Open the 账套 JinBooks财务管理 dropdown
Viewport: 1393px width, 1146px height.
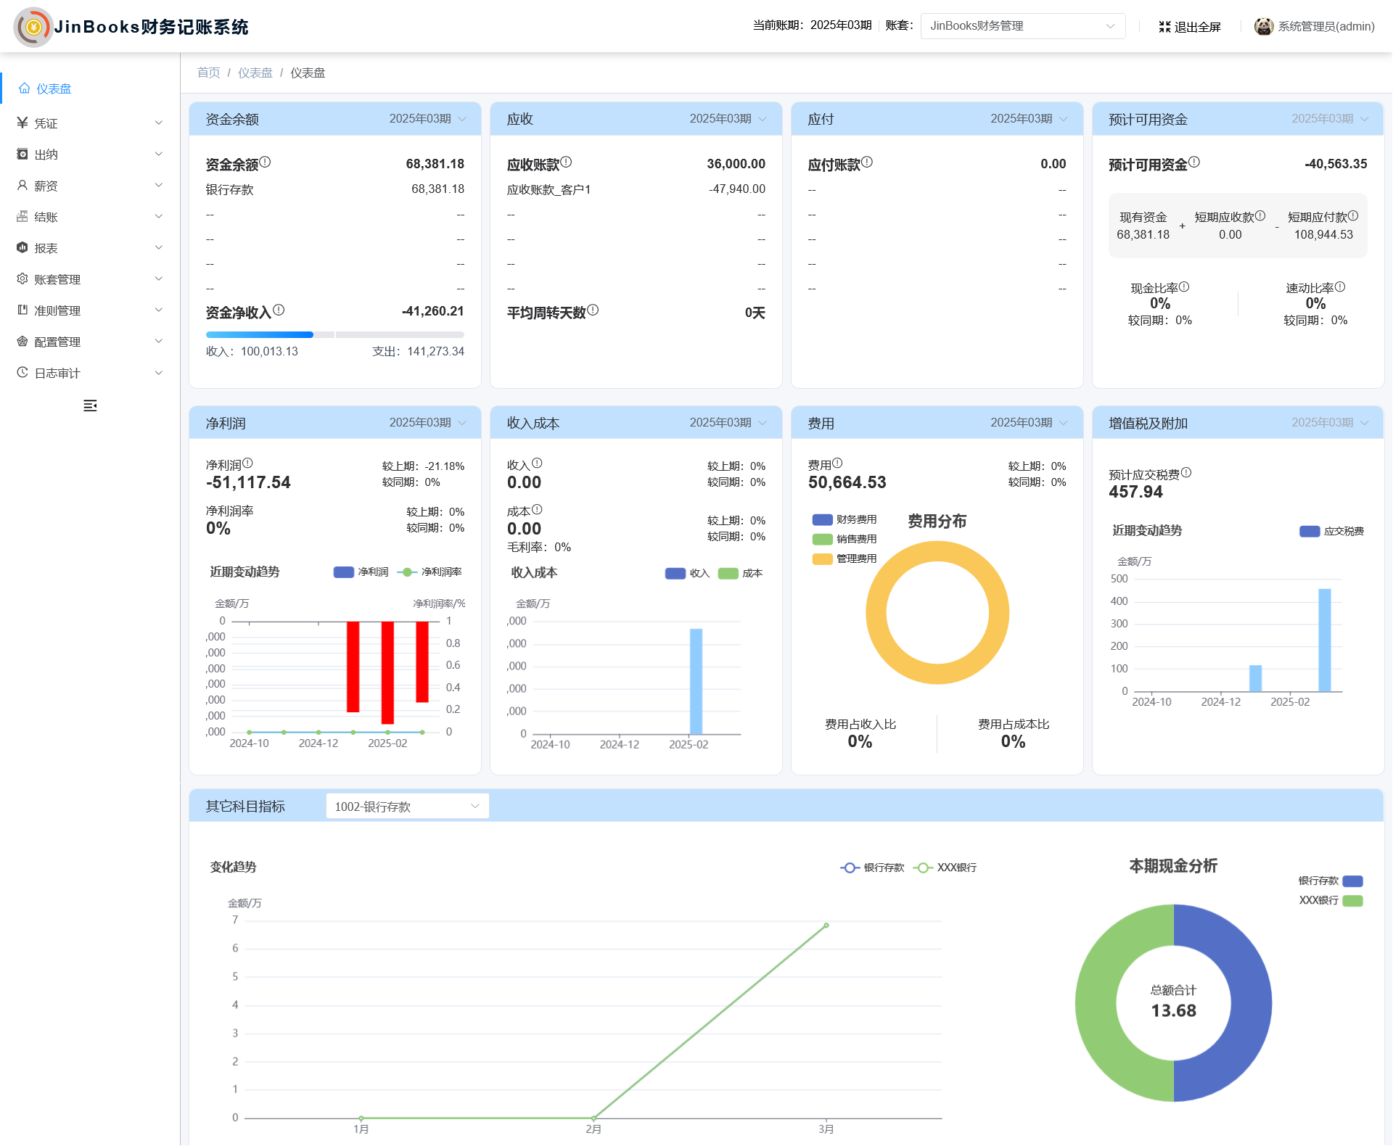[x=1022, y=26]
